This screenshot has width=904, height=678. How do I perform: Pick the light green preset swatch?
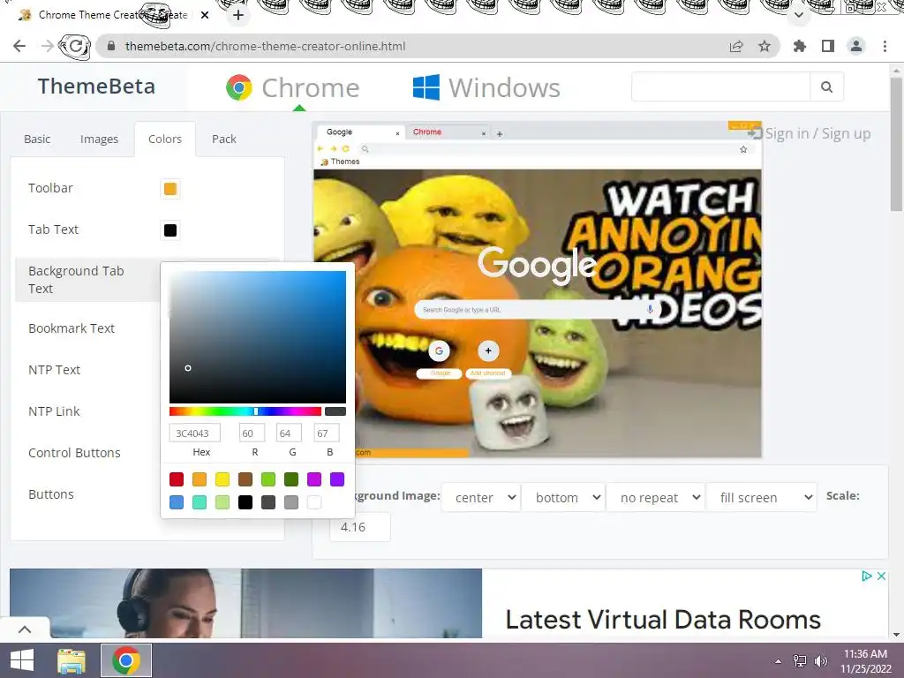pos(268,479)
